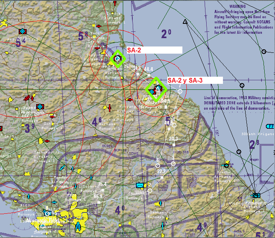This screenshot has height=238, width=275.
Task: Select waypoint 7 circle on the coast
Action: (x=180, y=91)
